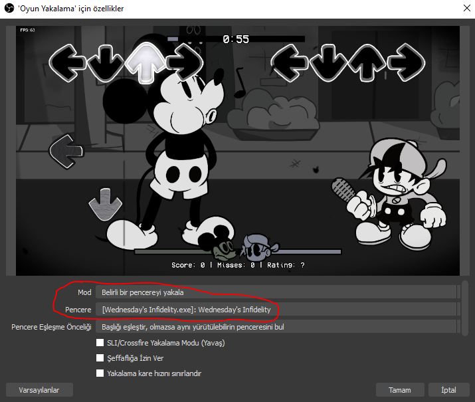Click the Varsayılanlar button
The height and width of the screenshot is (402, 475).
coord(39,390)
